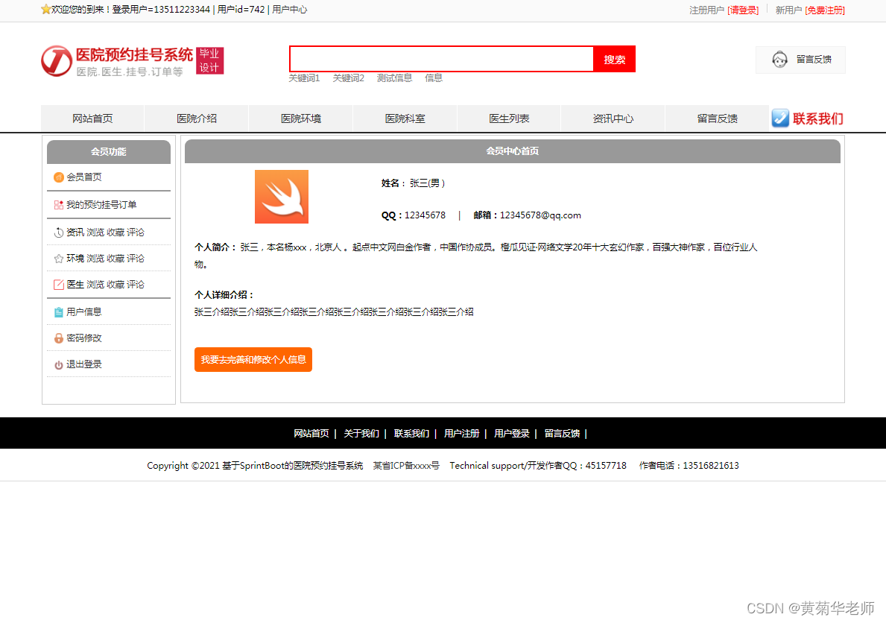This screenshot has width=886, height=623.
Task: Click the red hospital system logo icon
Action: (x=57, y=61)
